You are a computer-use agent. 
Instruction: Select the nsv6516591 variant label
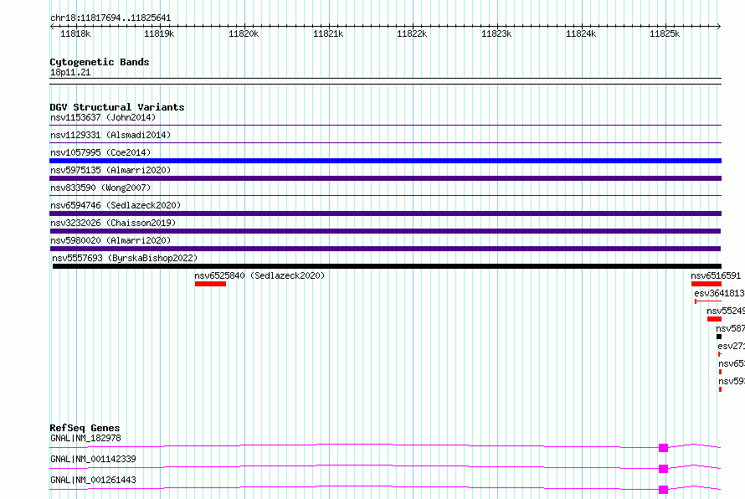coord(716,275)
